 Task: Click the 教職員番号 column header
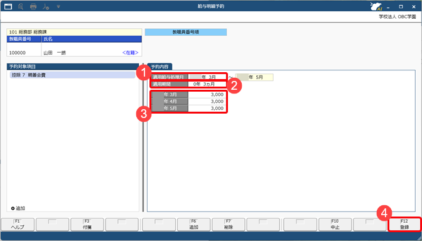click(x=24, y=39)
